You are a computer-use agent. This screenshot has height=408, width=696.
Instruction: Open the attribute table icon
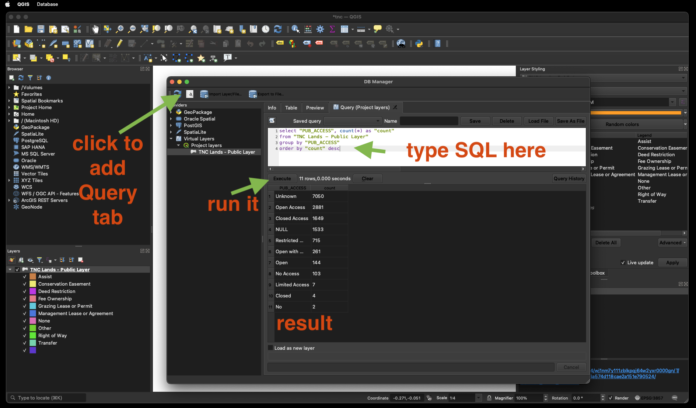coord(344,29)
